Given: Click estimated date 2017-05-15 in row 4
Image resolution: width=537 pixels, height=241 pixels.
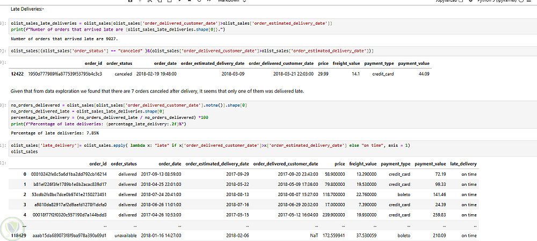Looking at the screenshot, I should coord(238,215).
